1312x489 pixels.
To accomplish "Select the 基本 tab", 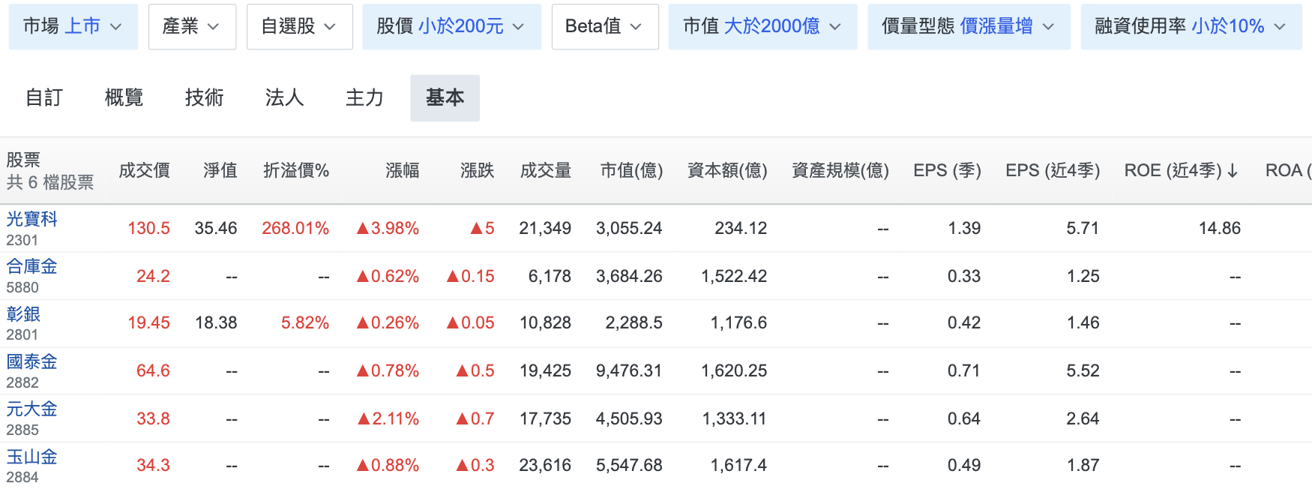I will [445, 97].
